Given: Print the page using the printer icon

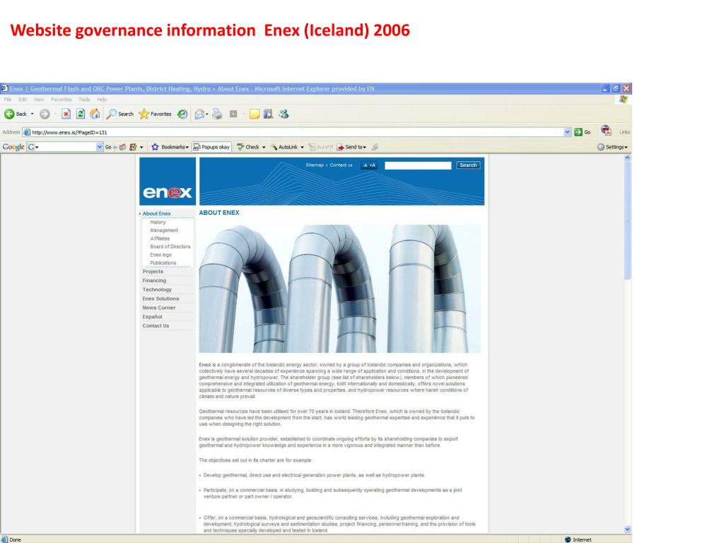Looking at the screenshot, I should 217,114.
